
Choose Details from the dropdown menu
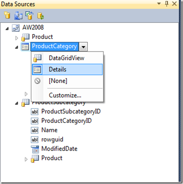click(x=67, y=70)
